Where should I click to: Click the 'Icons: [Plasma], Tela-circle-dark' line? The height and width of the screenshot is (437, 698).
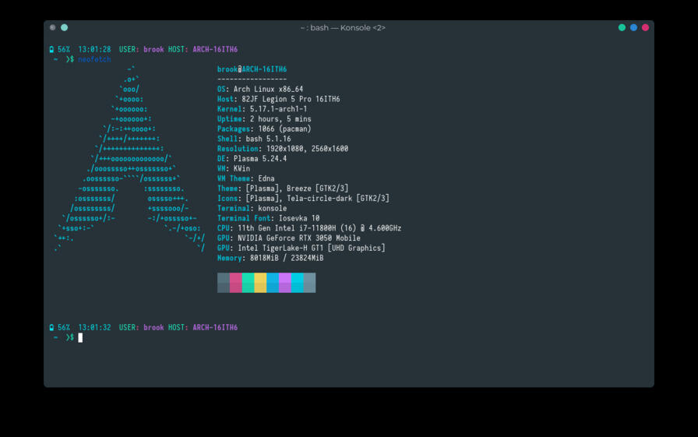(x=303, y=199)
